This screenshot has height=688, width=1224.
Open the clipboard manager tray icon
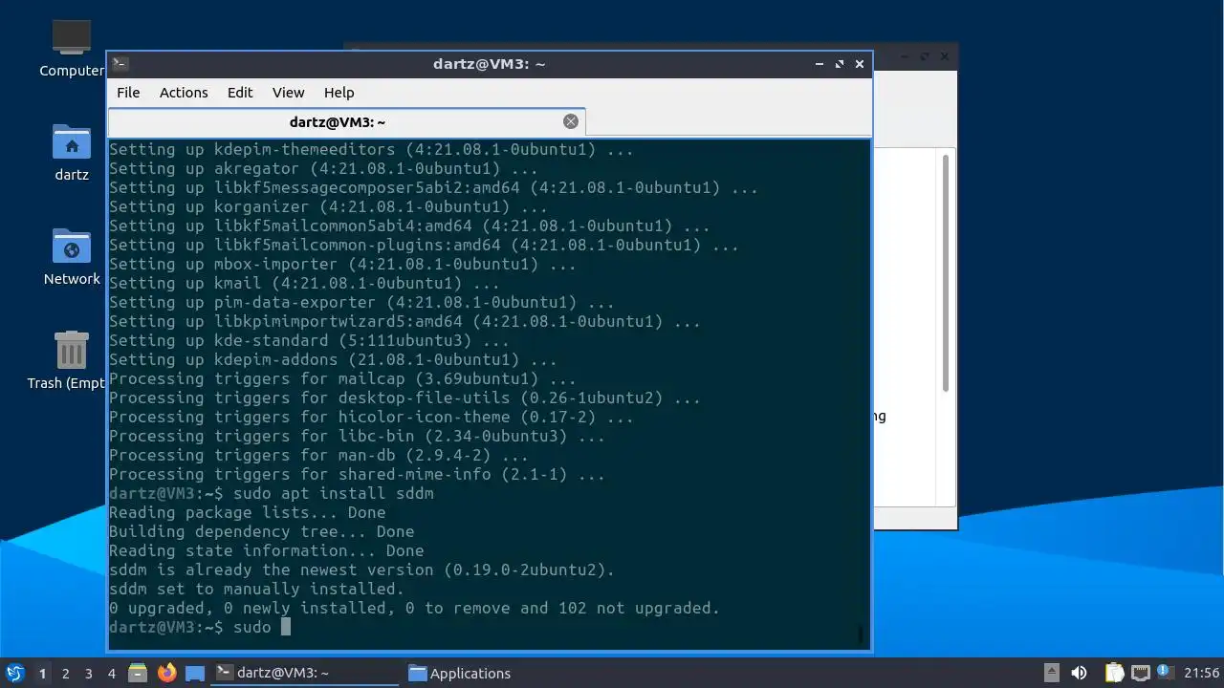pyautogui.click(x=1115, y=673)
